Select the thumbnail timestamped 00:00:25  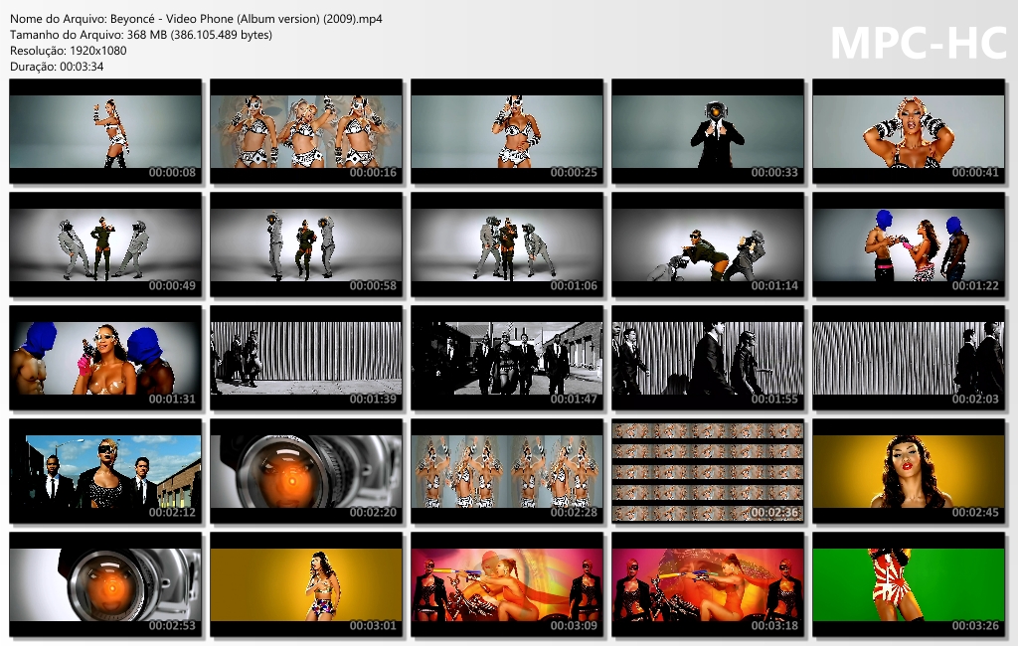point(507,132)
